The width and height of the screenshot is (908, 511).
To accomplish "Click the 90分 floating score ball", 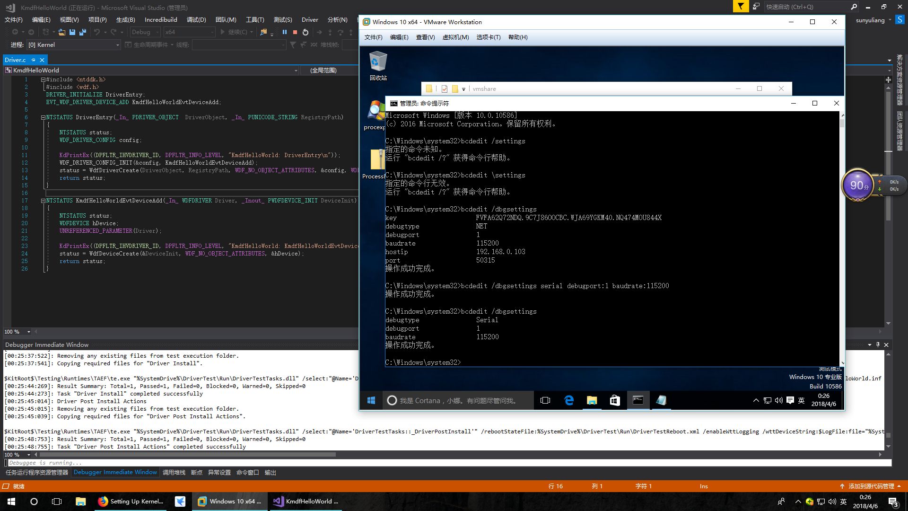I will coord(858,185).
